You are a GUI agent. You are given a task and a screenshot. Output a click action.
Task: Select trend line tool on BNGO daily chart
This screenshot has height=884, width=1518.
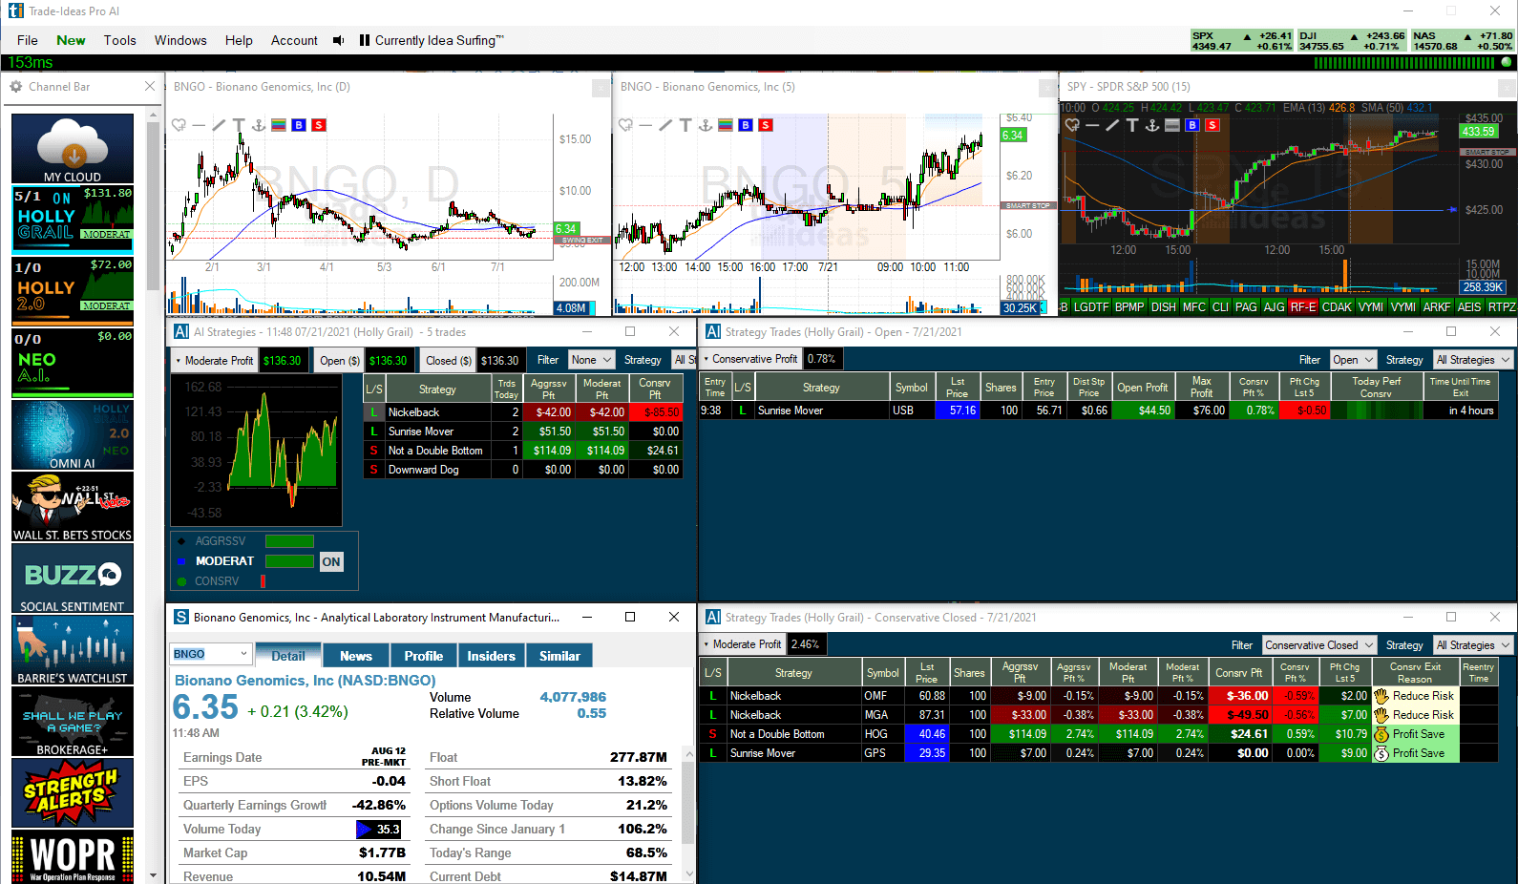219,125
